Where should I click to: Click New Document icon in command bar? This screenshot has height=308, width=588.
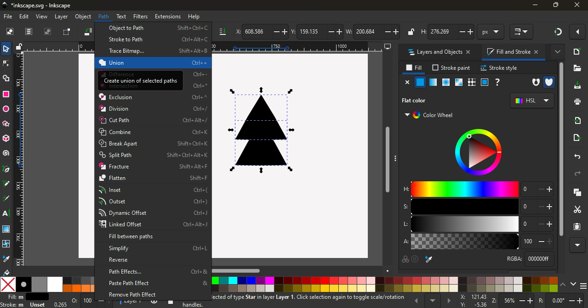(577, 52)
